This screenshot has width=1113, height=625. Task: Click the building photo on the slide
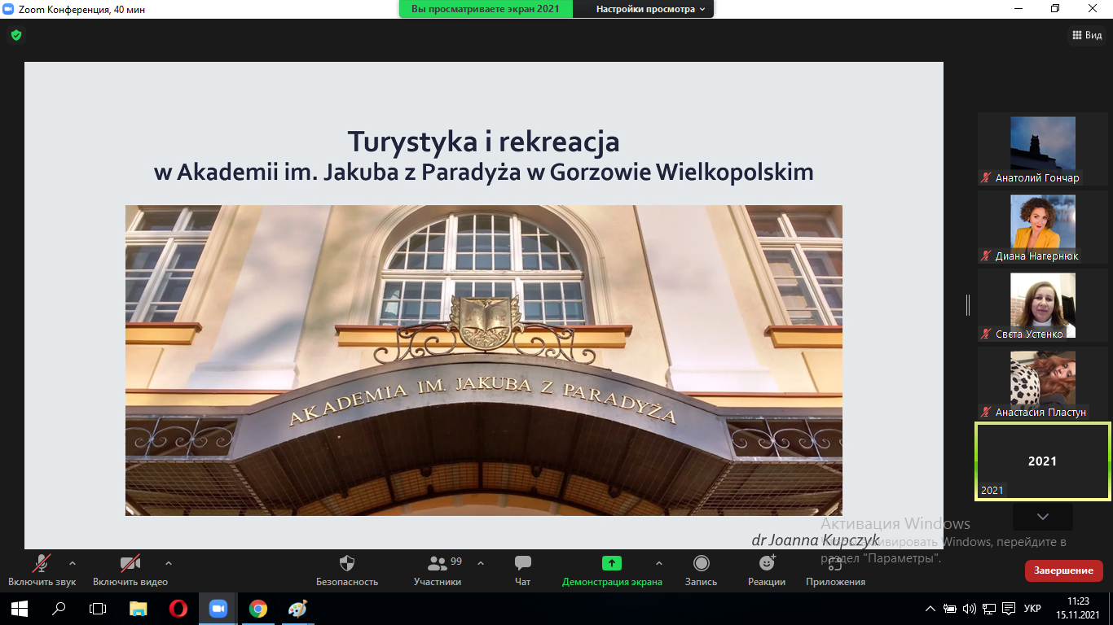click(484, 361)
